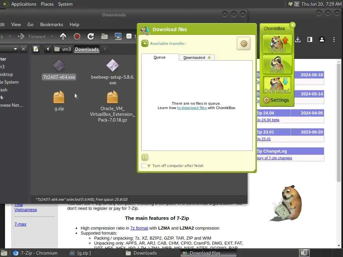
Task: Open the 7z format link
Action: coord(139,228)
